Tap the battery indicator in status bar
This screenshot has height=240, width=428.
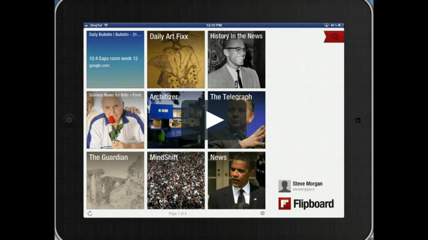341,25
